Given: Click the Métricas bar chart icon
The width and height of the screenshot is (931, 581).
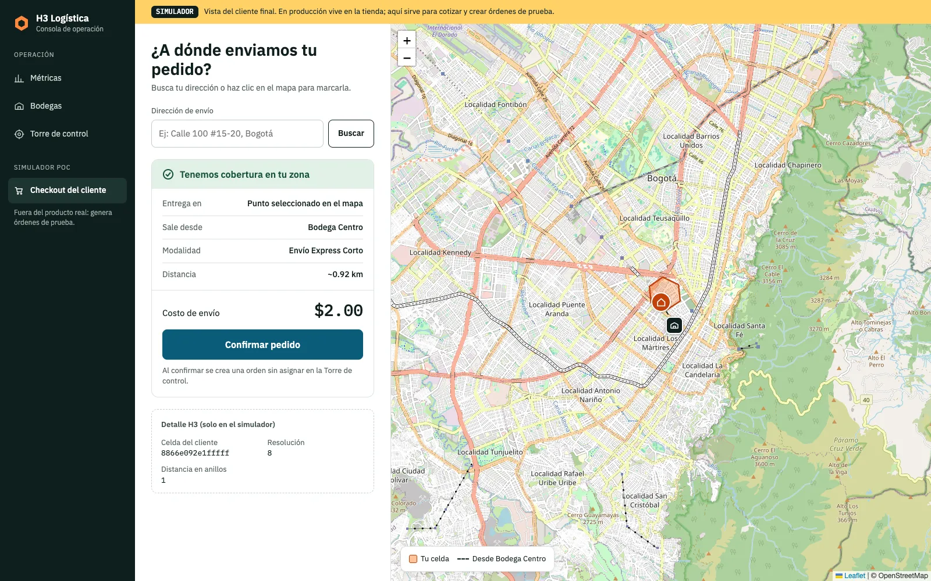Looking at the screenshot, I should tap(19, 78).
